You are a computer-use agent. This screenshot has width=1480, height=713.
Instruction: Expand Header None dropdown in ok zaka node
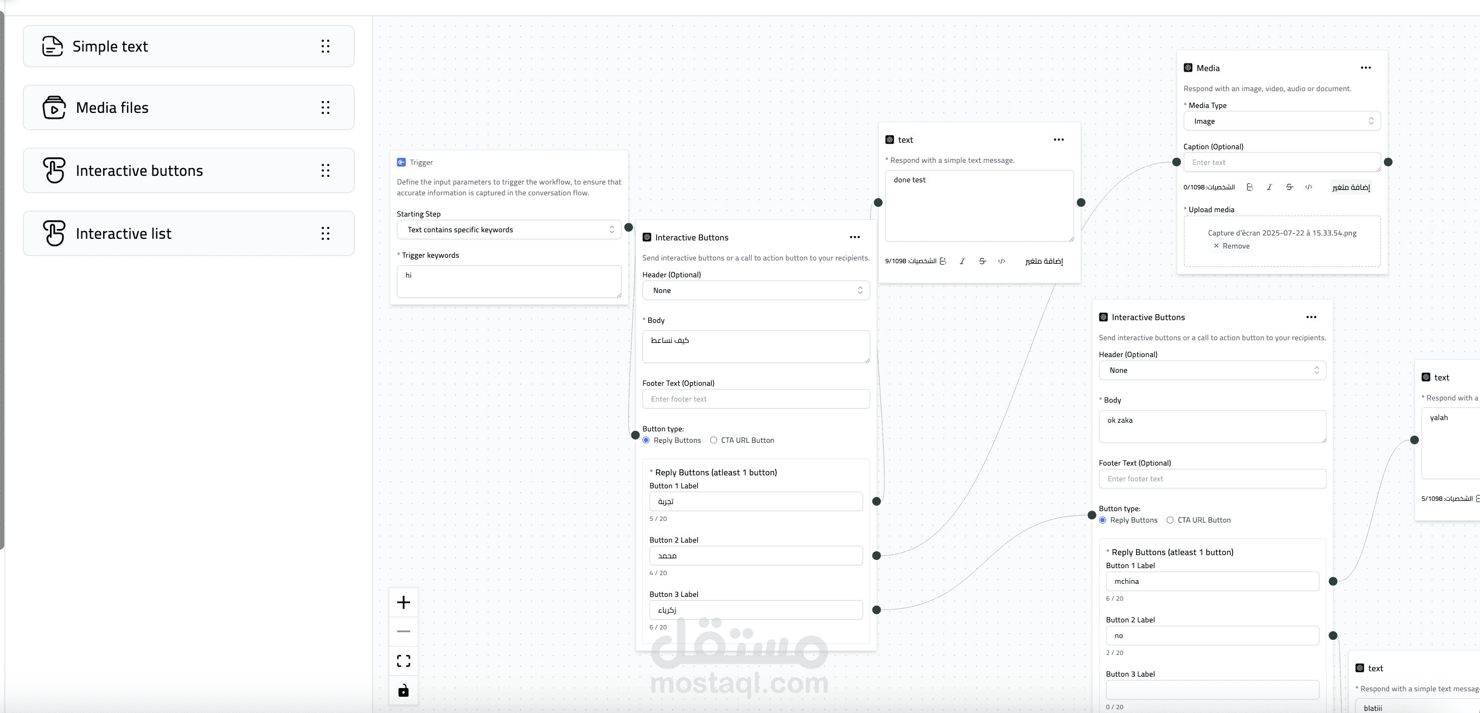tap(1213, 370)
